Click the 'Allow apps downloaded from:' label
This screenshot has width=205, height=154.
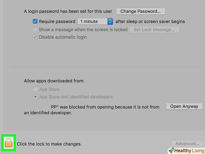(54, 81)
